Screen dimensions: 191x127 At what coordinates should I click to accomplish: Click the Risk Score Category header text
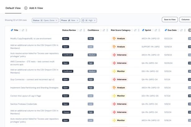[x=121, y=30]
